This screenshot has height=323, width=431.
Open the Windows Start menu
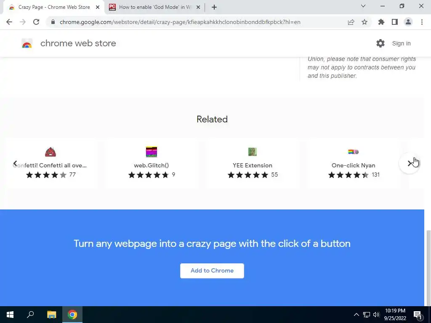[x=10, y=315]
